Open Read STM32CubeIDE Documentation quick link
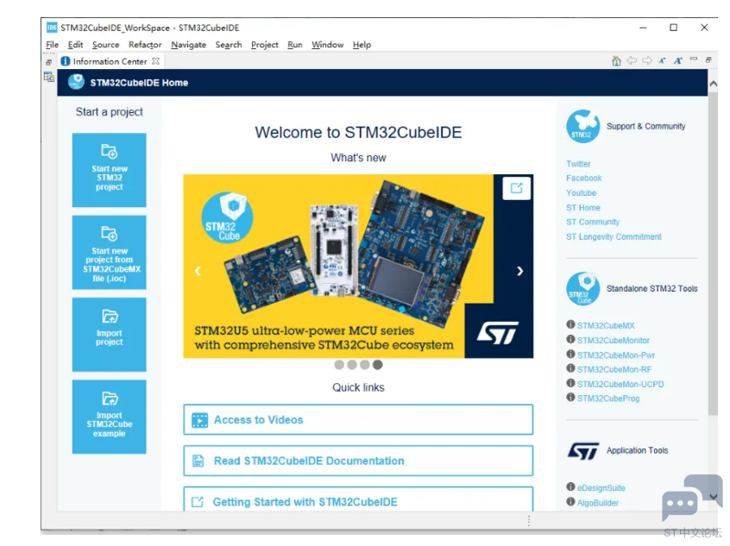 (x=358, y=461)
